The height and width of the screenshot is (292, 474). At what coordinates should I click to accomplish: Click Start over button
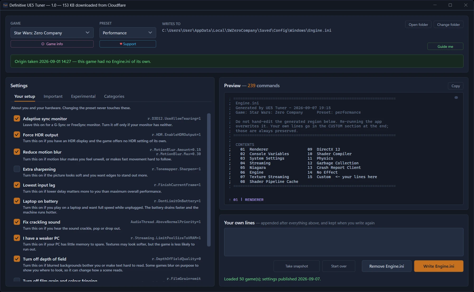[339, 266]
